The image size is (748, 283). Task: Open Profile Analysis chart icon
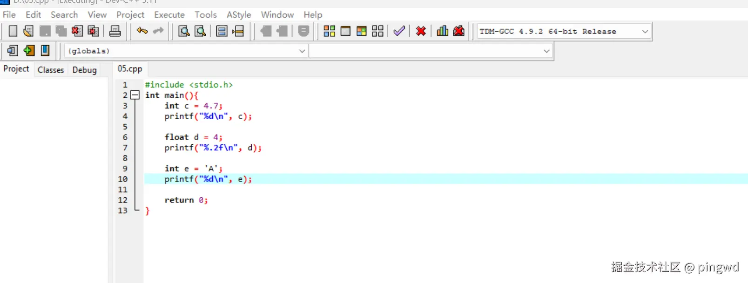tap(443, 31)
